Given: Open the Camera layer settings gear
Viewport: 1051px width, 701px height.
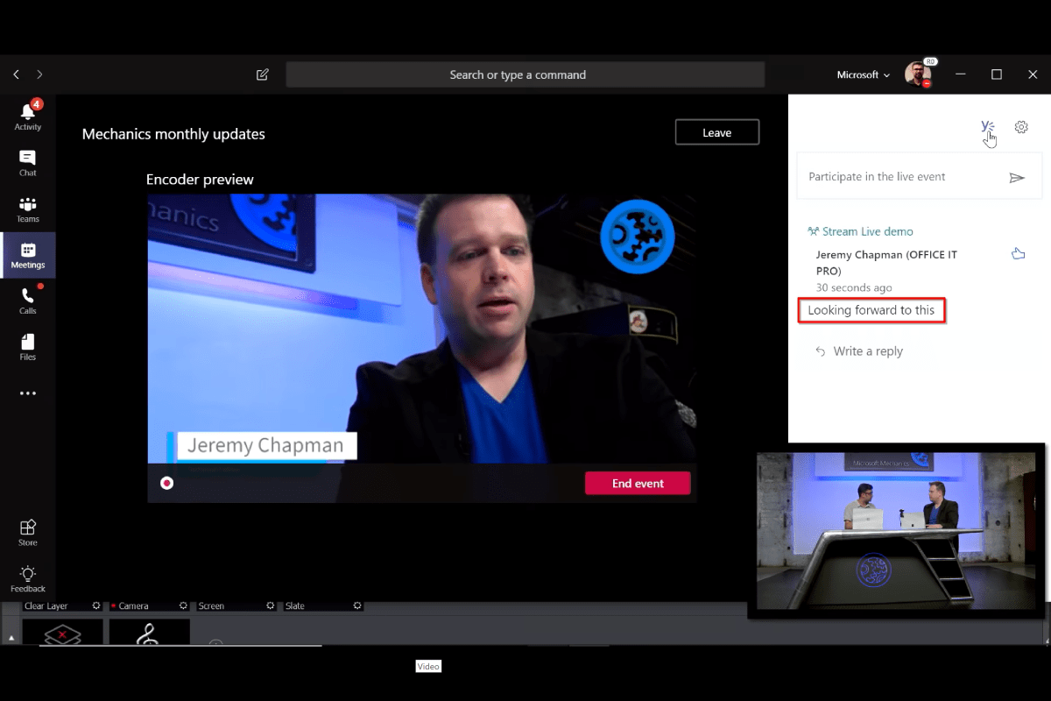Looking at the screenshot, I should point(183,605).
